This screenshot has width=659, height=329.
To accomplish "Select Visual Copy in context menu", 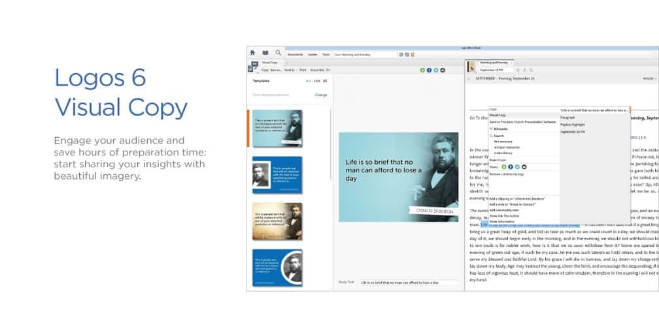I will tap(499, 115).
